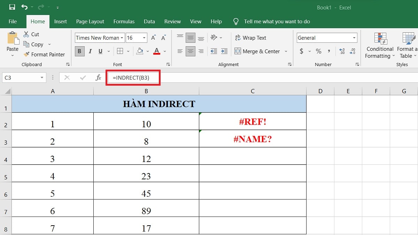Click the Undo arrow icon

point(24,7)
